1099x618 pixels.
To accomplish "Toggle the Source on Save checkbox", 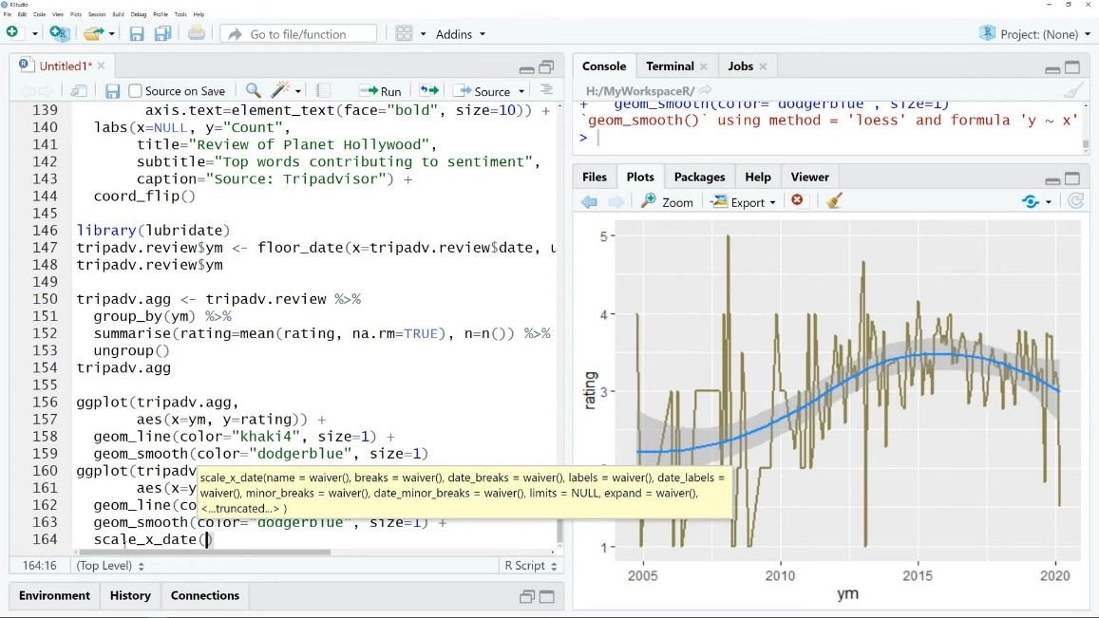I will click(136, 91).
